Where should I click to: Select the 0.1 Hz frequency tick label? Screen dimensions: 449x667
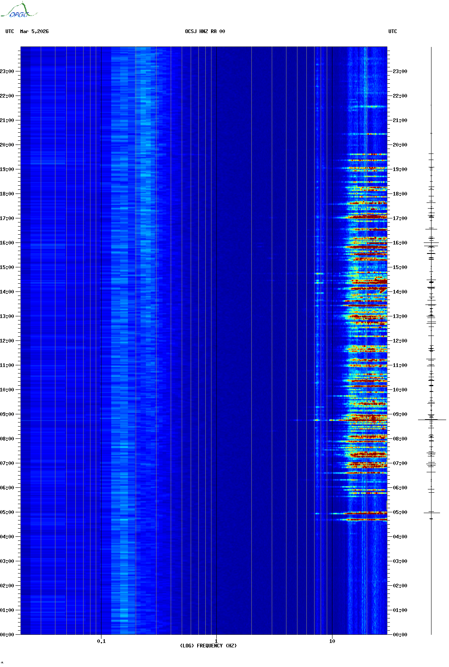pyautogui.click(x=101, y=641)
